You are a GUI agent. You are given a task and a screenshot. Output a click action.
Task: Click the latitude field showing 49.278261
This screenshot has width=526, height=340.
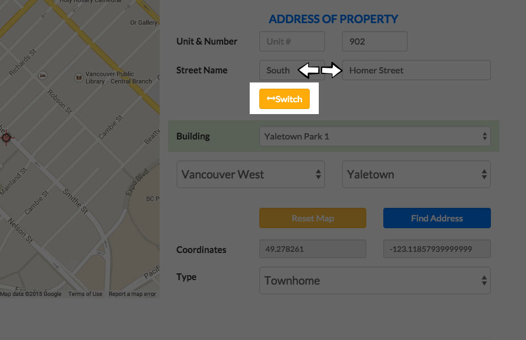313,249
